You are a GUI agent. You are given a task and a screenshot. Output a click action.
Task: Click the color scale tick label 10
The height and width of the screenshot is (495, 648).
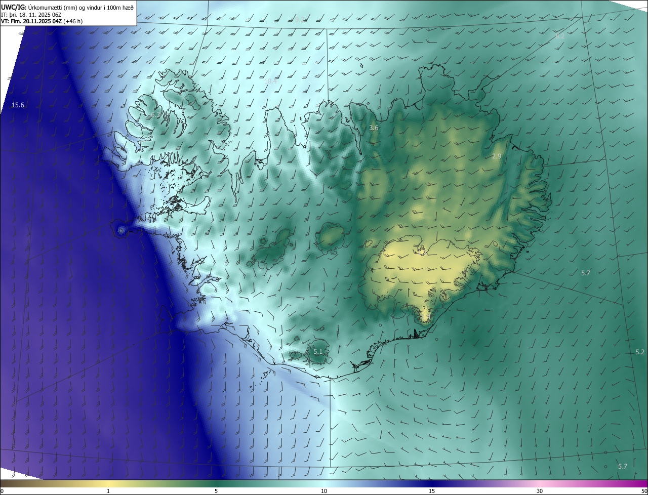(324, 491)
